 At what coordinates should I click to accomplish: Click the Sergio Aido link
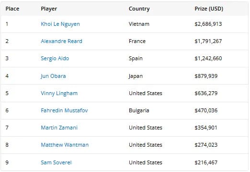[x=55, y=58]
